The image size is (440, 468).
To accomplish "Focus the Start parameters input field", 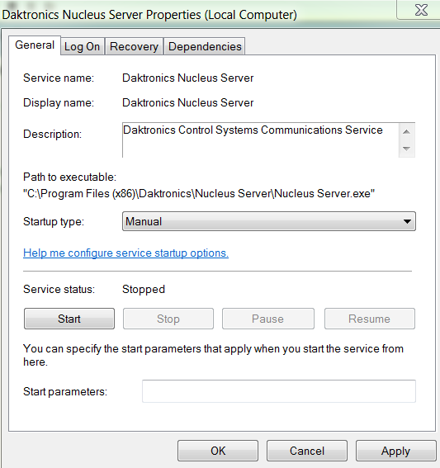I will click(279, 391).
